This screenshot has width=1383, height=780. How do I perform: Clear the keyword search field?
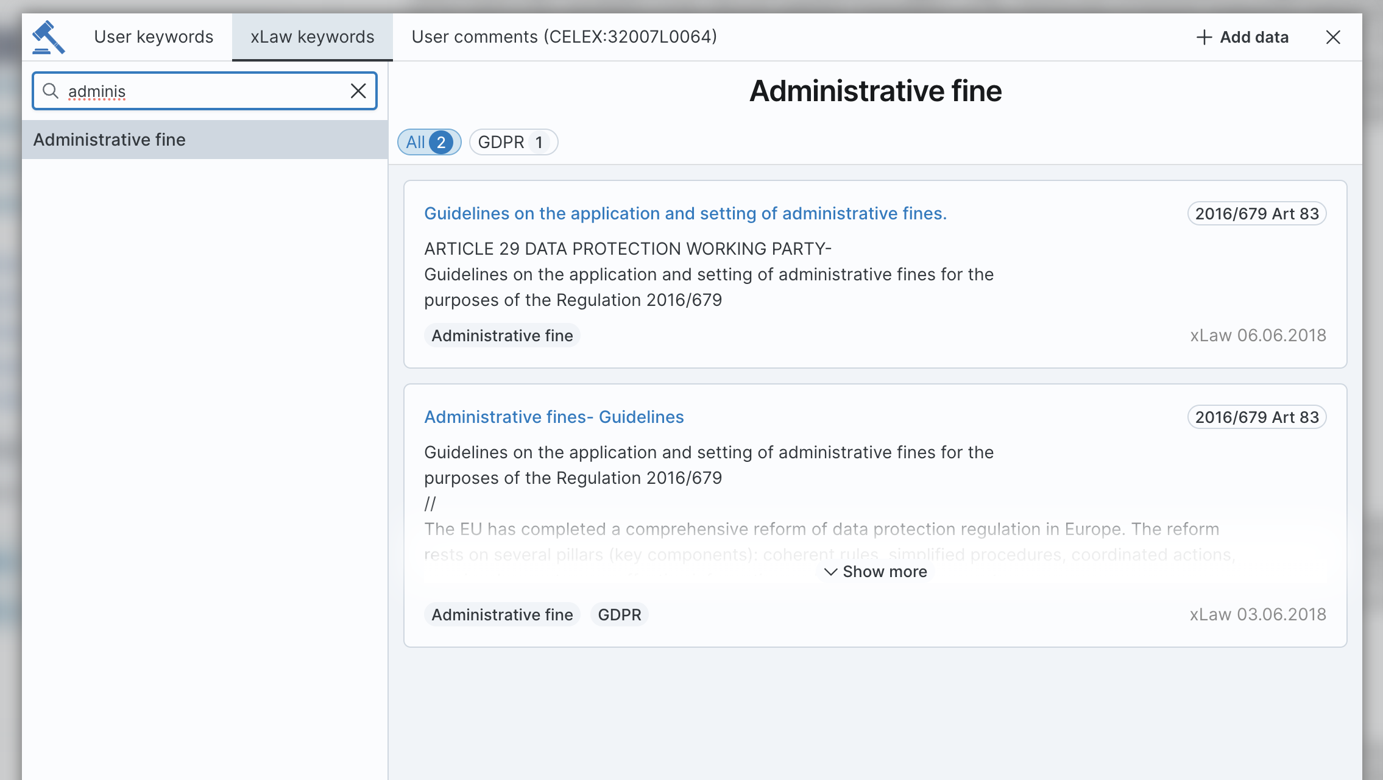[x=358, y=91]
